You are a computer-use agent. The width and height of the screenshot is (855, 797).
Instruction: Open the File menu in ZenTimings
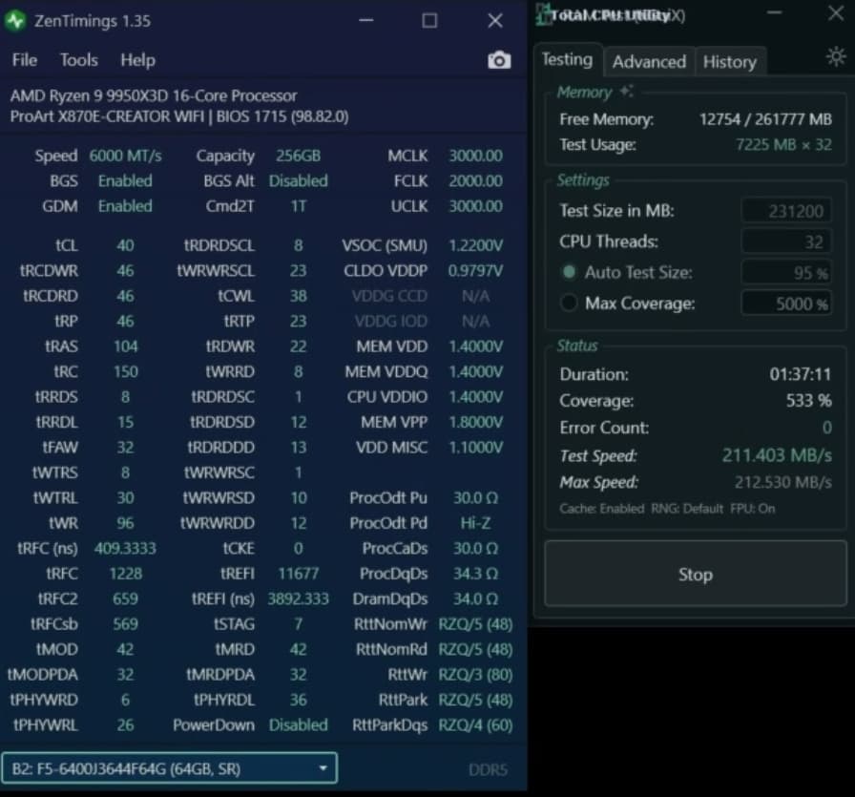(25, 60)
